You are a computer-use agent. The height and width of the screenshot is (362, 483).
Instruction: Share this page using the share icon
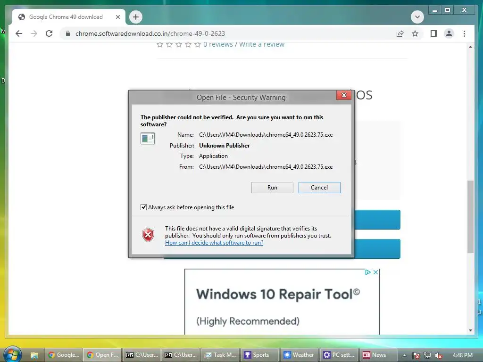[x=400, y=33]
